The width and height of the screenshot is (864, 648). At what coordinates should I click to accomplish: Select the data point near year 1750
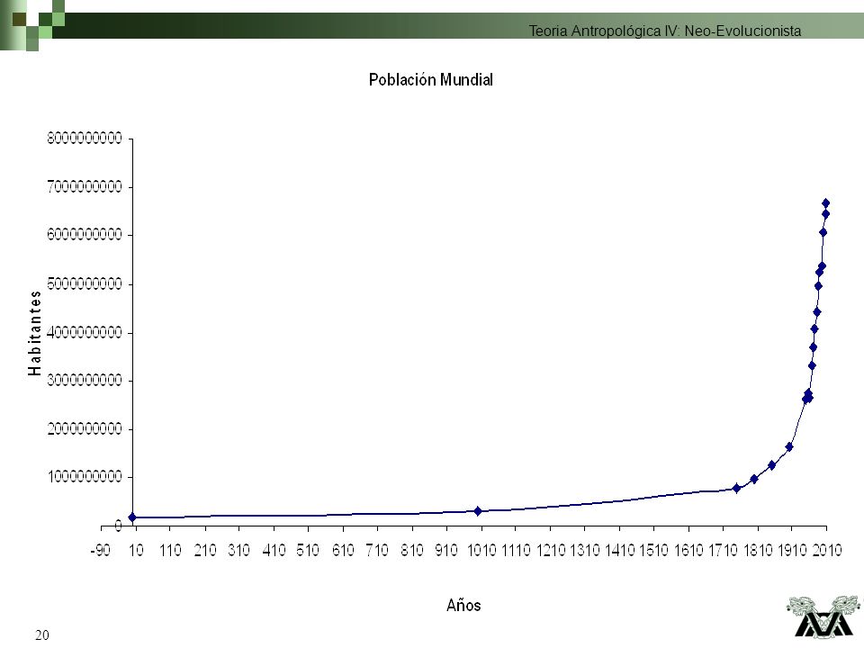[736, 488]
